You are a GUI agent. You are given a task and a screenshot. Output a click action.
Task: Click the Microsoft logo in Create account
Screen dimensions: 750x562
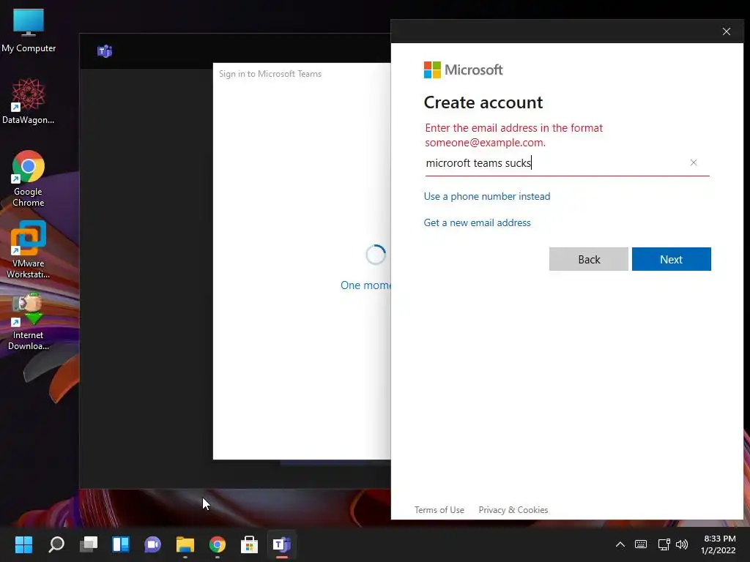point(463,70)
